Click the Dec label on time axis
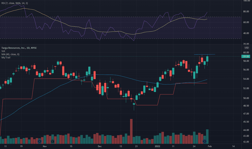 click(x=100, y=146)
